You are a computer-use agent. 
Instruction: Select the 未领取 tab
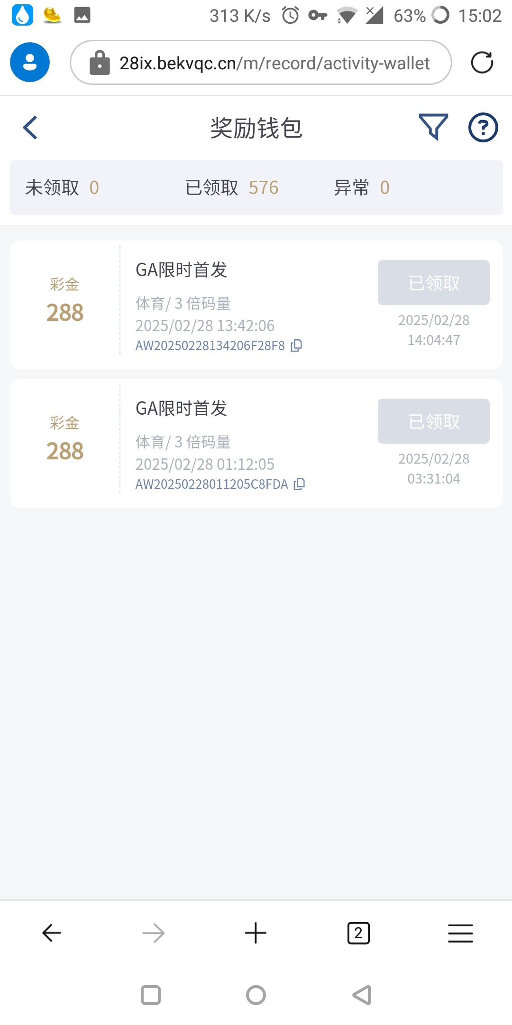pyautogui.click(x=62, y=187)
